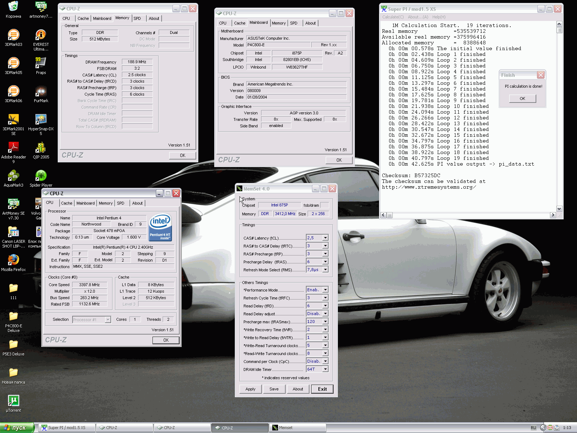Open the Command per Clock dropdown
Viewport: 577px width, 433px height.
[x=325, y=361]
